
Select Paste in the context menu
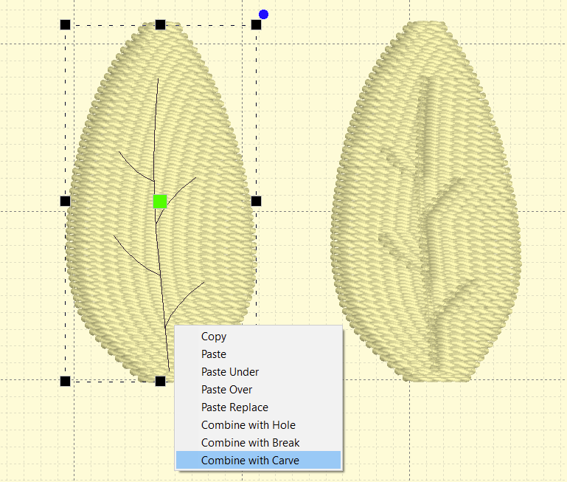click(x=214, y=354)
